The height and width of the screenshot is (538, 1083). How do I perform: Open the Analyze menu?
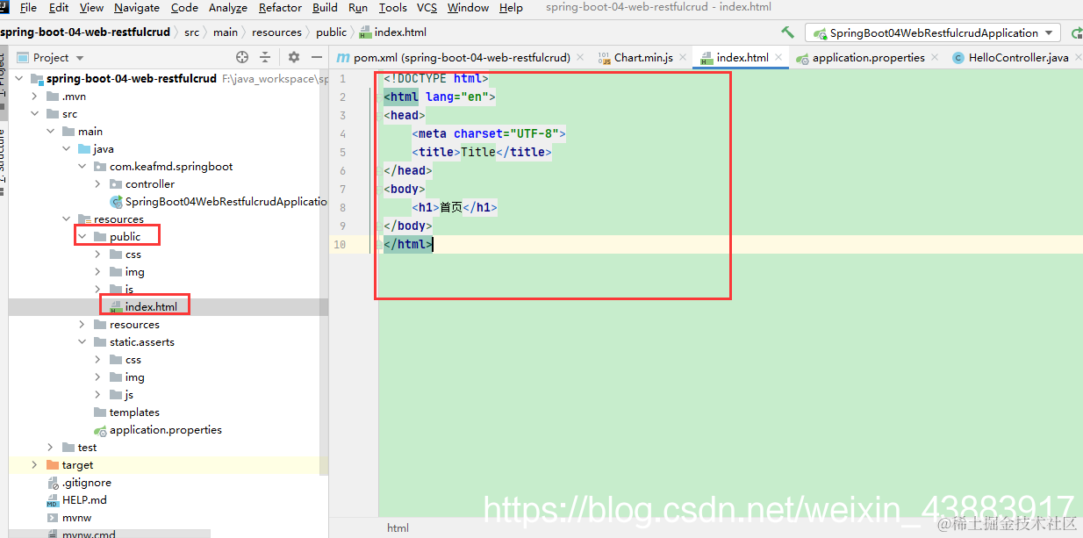tap(228, 8)
